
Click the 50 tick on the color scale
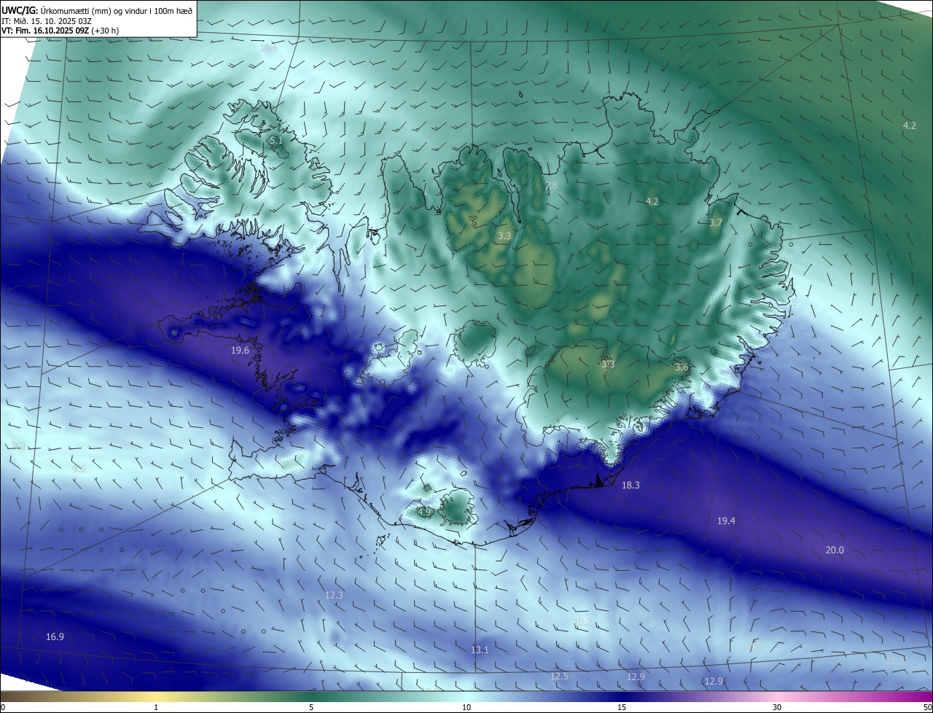[x=927, y=707]
